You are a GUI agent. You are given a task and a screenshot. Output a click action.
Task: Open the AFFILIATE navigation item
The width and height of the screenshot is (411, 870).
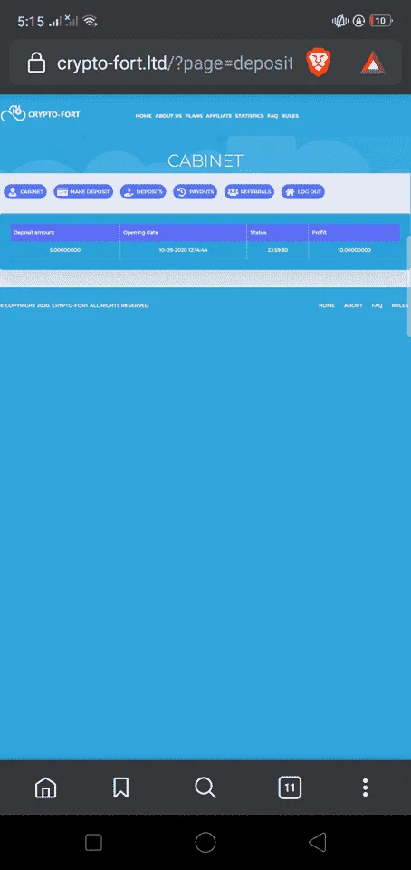pos(219,116)
